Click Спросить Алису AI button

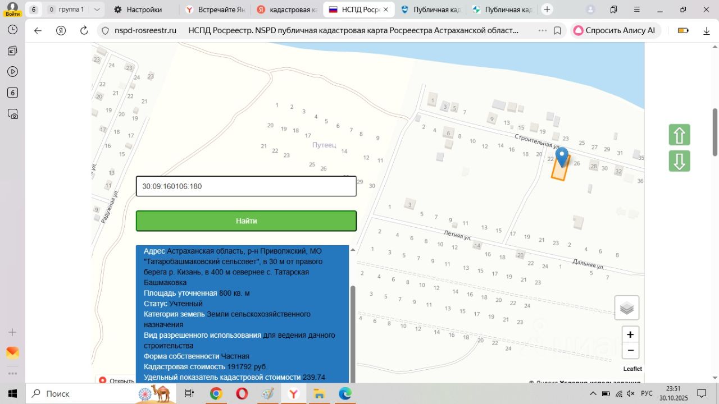click(x=614, y=31)
